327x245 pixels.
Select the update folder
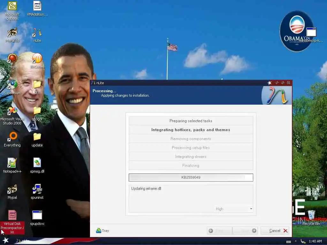[x=37, y=140]
